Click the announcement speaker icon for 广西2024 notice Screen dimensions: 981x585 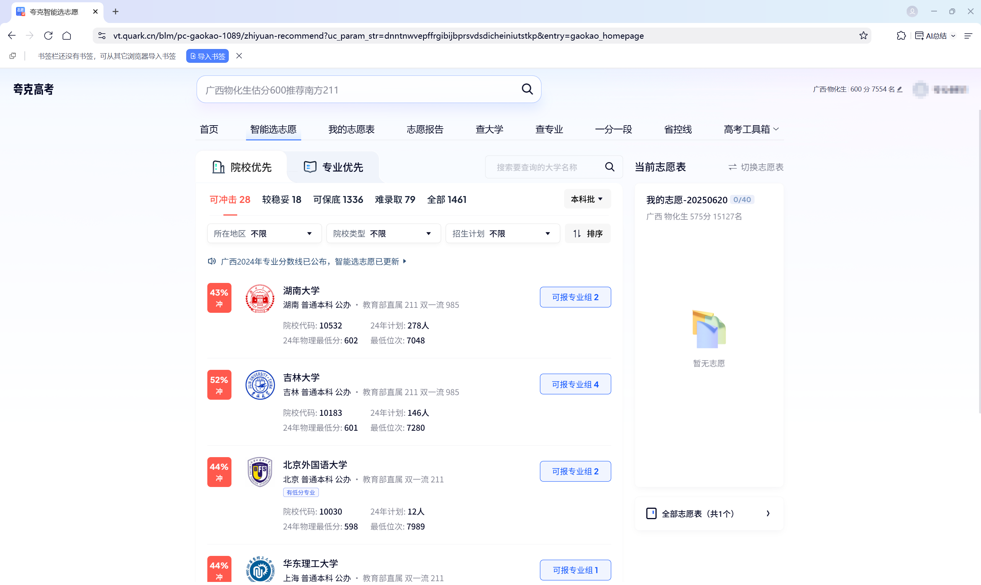[212, 261]
